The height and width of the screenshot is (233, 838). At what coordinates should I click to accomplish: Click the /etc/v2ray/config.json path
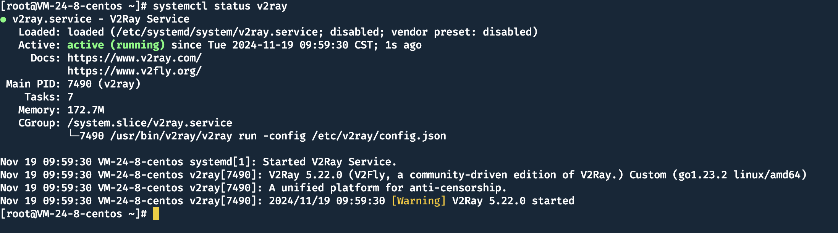click(x=379, y=136)
